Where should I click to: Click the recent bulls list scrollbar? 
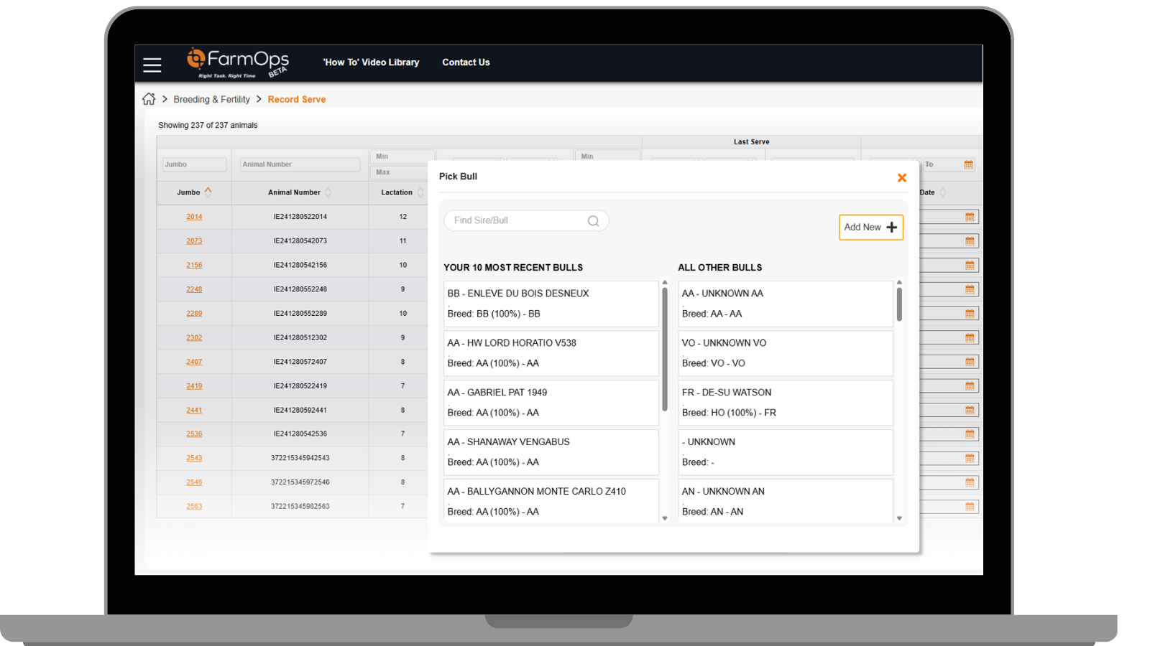[665, 349]
